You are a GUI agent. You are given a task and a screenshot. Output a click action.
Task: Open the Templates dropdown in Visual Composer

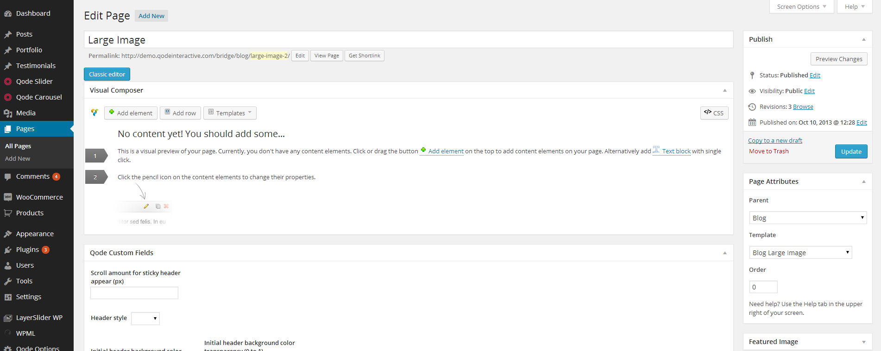point(230,113)
